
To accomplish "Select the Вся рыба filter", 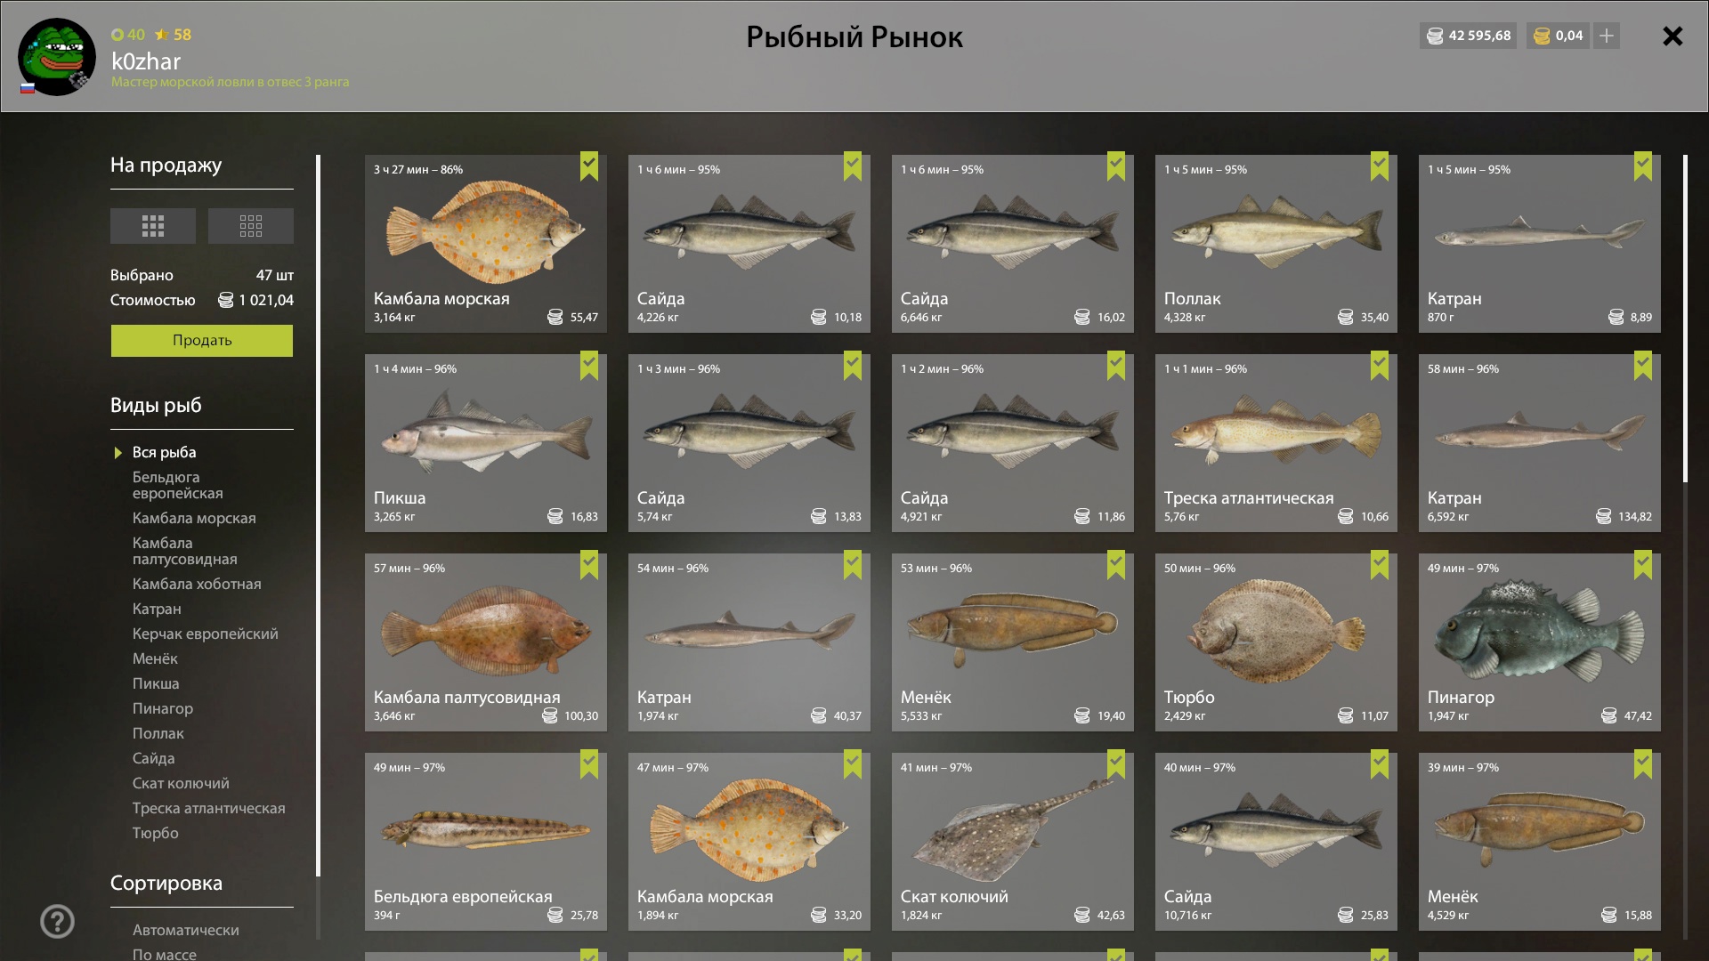I will pos(165,452).
